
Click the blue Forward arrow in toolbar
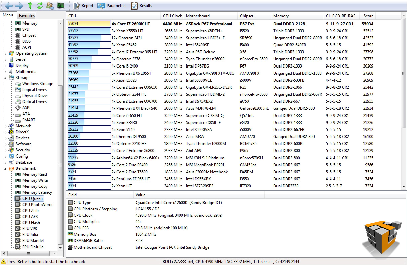point(19,5)
